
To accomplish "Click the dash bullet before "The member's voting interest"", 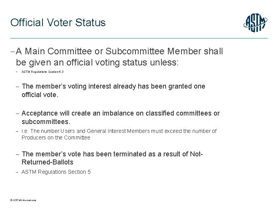I will (18, 87).
